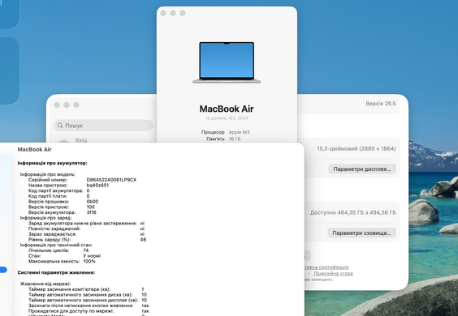Click the 15 дюймів, M3, 2024 subtitle
Screen dimensions: 458x316
point(227,118)
